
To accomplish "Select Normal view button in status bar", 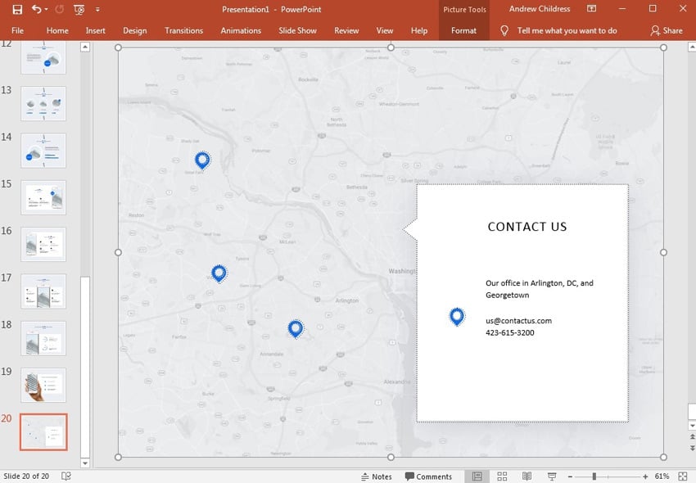I will point(477,476).
